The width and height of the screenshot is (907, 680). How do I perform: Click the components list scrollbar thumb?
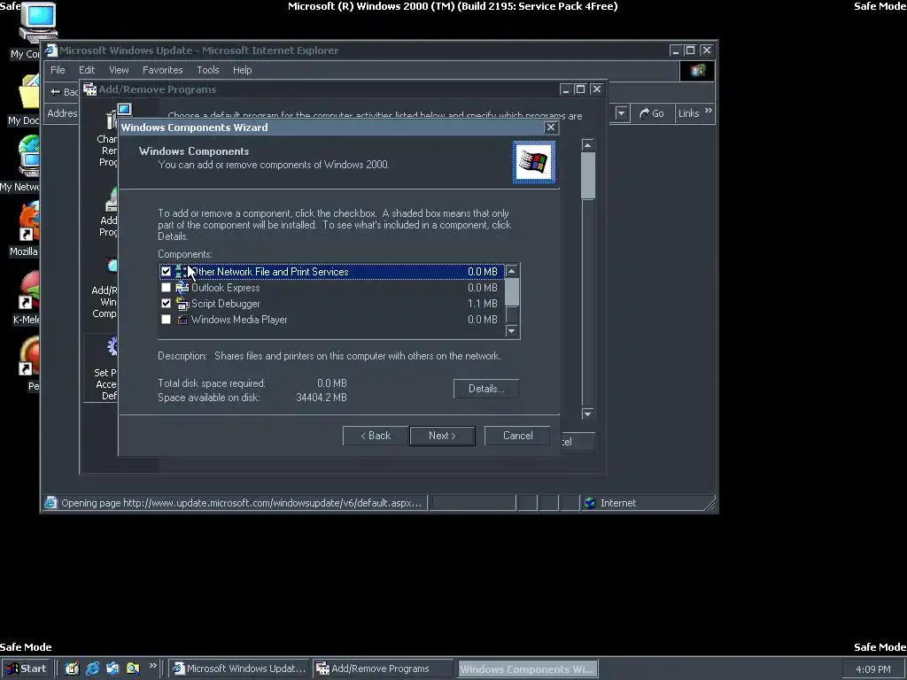click(x=511, y=292)
